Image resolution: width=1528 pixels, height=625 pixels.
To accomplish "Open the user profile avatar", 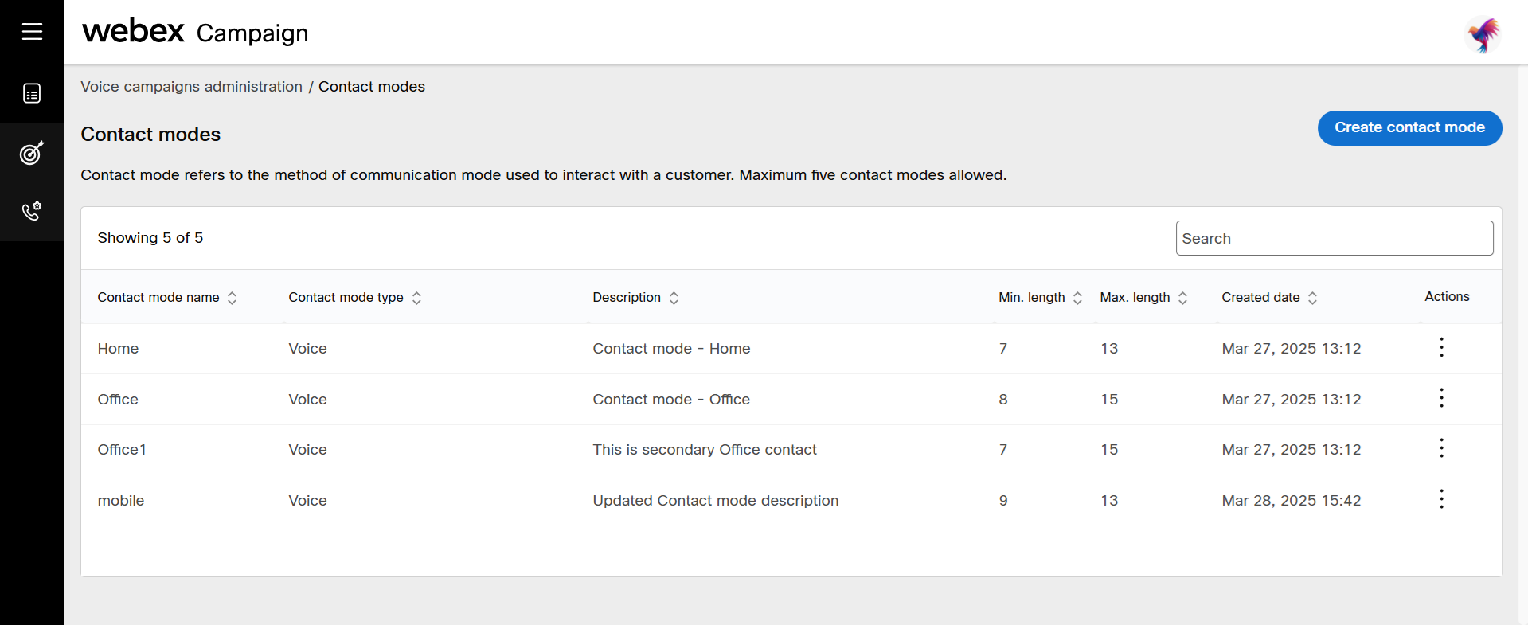I will point(1483,35).
